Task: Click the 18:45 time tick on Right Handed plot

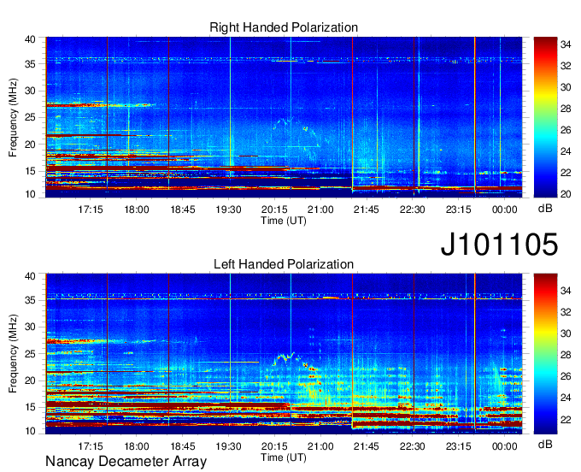Action: pos(183,209)
